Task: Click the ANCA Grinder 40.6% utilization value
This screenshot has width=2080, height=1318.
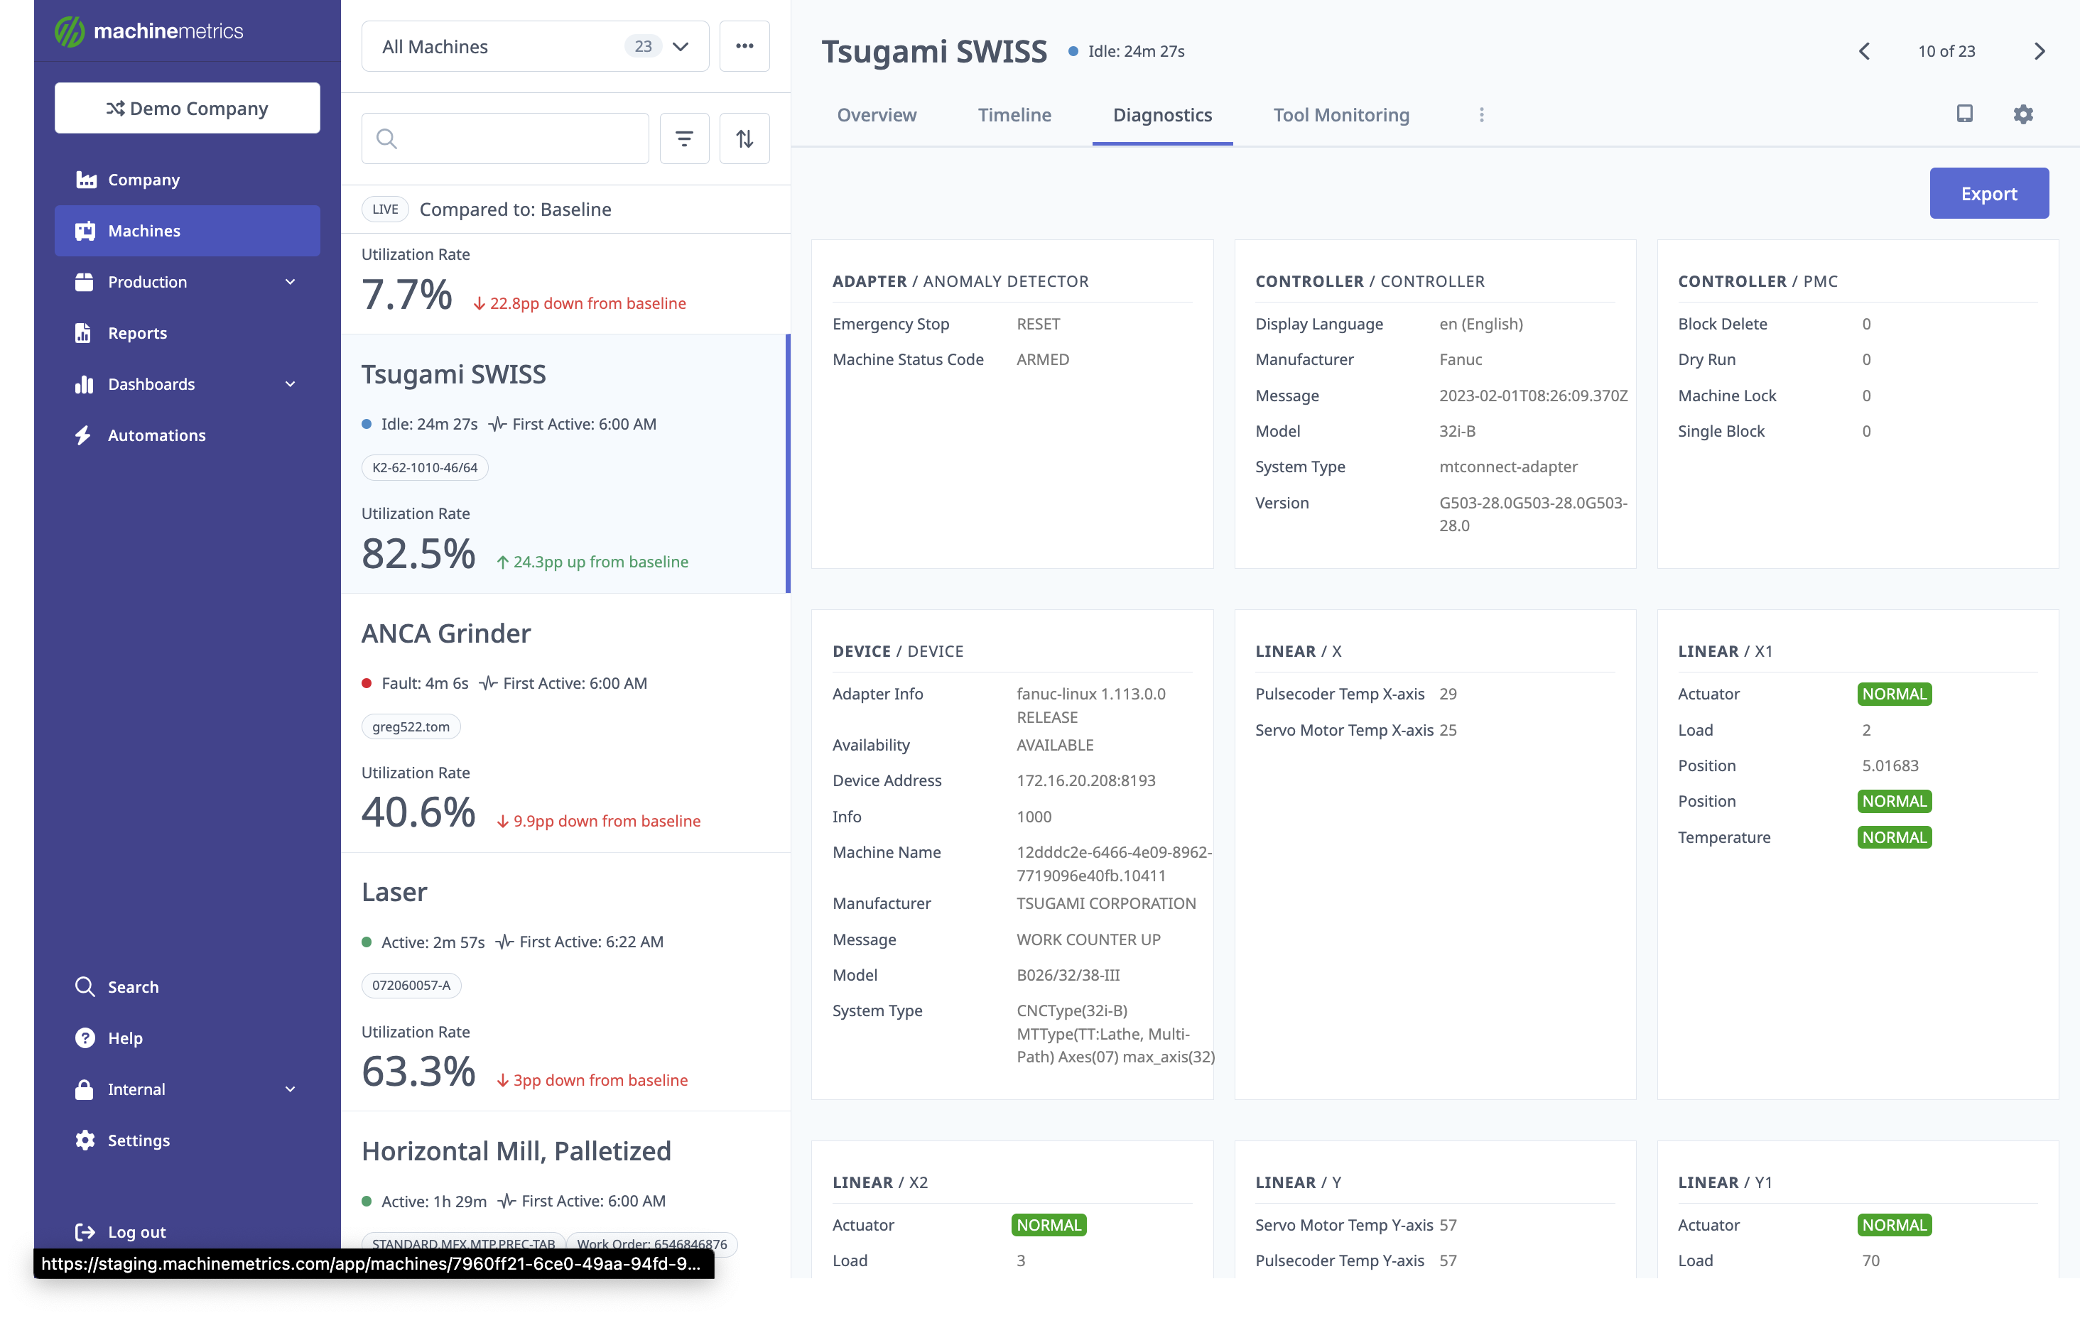Action: click(418, 812)
